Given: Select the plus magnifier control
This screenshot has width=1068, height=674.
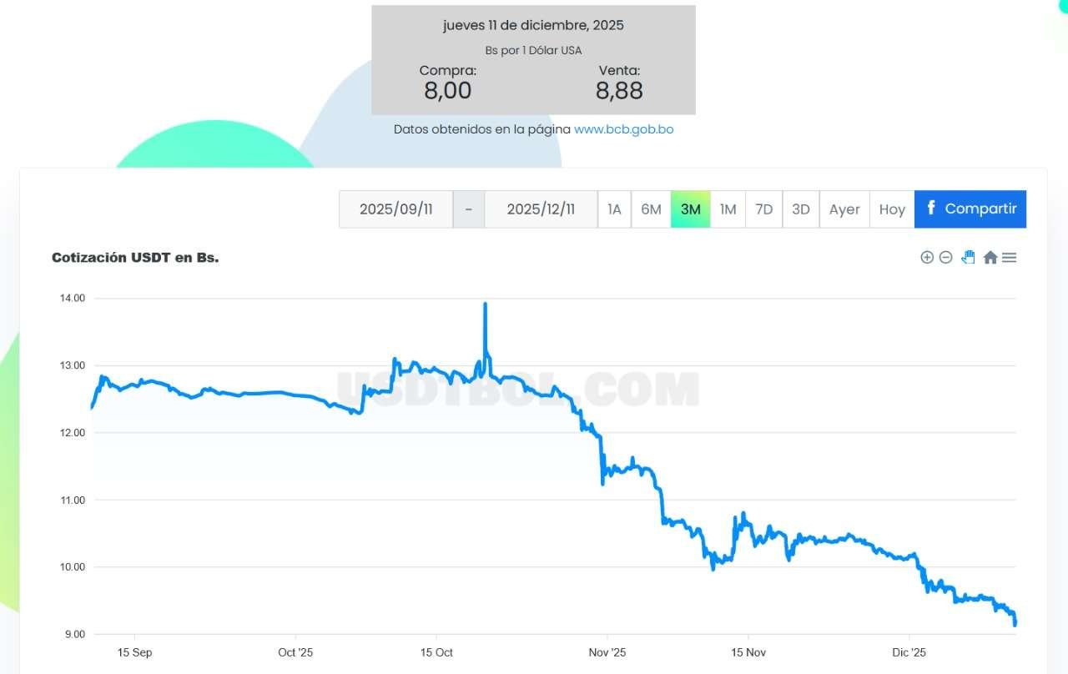Looking at the screenshot, I should (x=927, y=257).
